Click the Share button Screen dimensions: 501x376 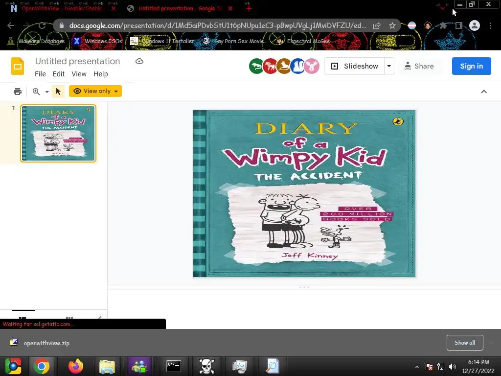pyautogui.click(x=419, y=66)
